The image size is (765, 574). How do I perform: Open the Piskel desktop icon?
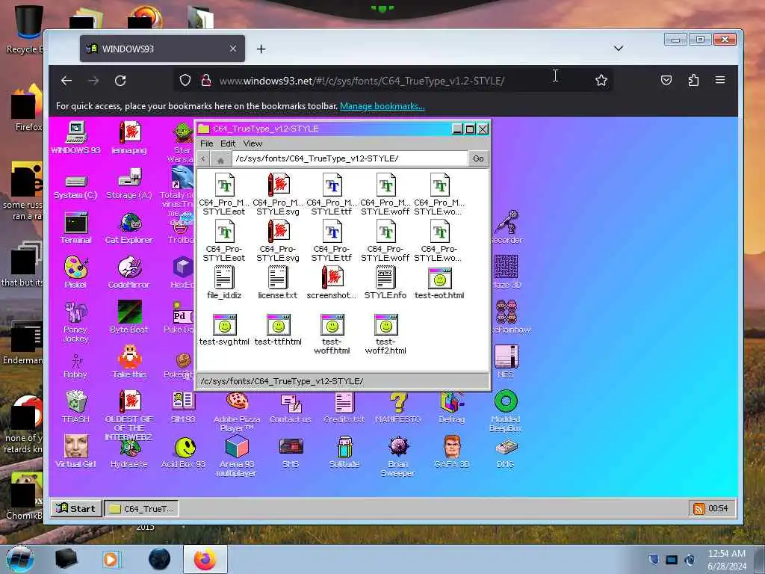pos(75,272)
